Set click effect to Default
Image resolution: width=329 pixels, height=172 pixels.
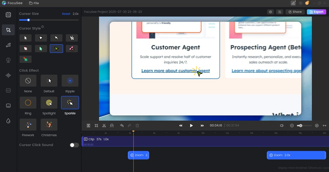click(49, 81)
